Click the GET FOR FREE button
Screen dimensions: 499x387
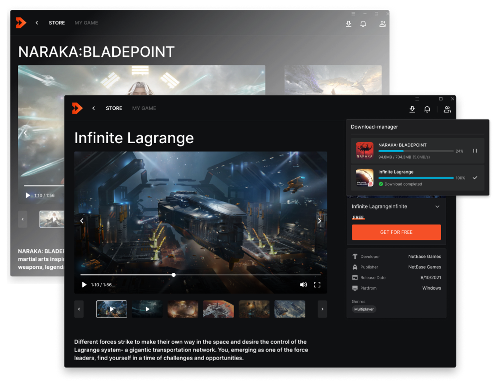point(396,232)
